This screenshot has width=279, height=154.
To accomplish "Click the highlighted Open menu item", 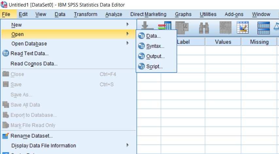I will tap(68, 34).
